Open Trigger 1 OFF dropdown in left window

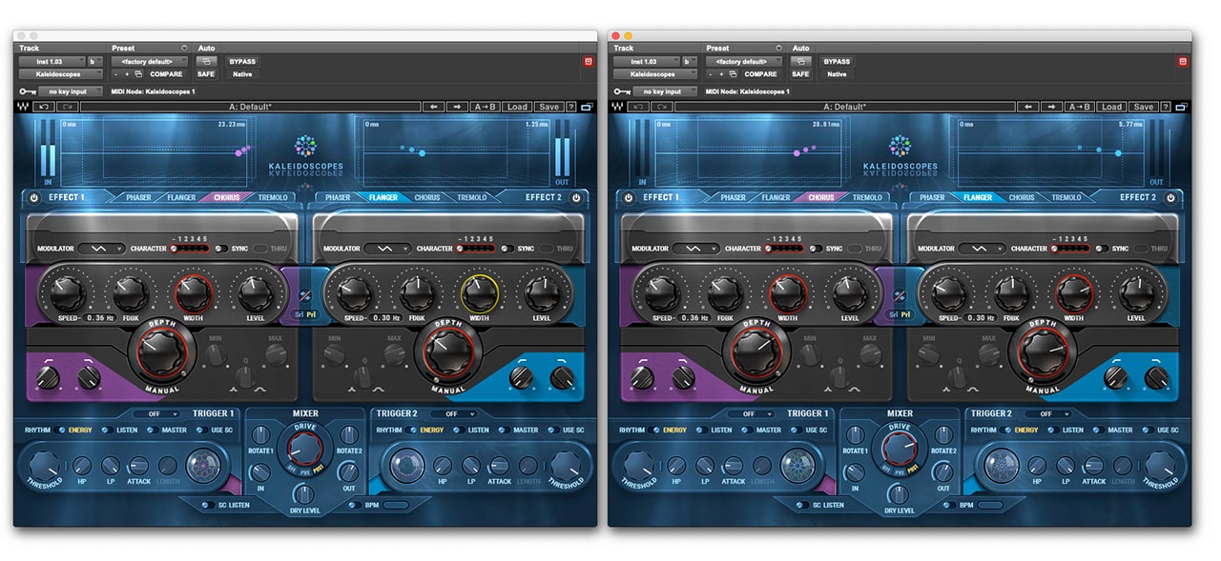click(156, 414)
